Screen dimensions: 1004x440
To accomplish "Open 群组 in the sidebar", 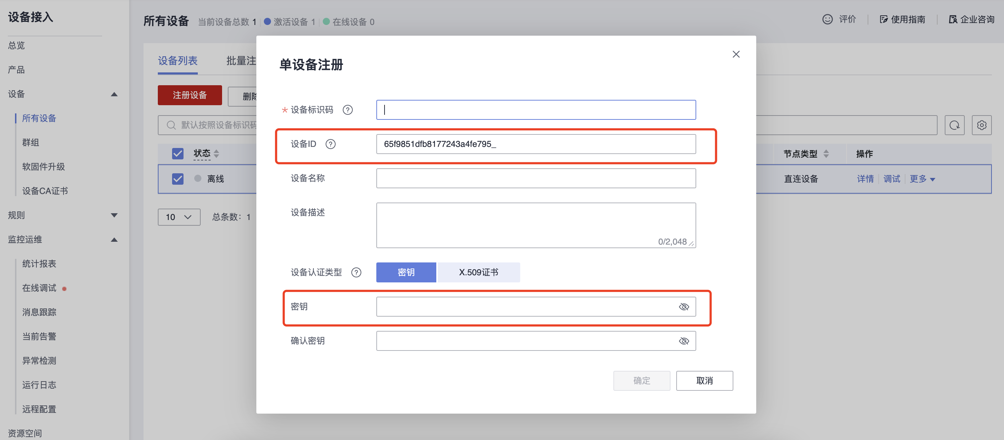I will [x=30, y=143].
